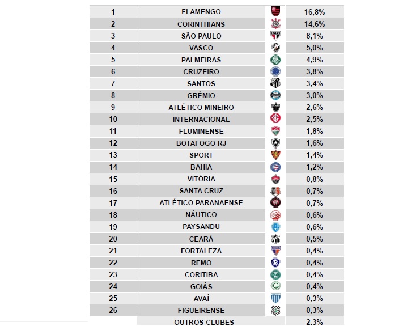420x326 pixels.
Task: Select the NÁUTICO team name
Action: click(x=201, y=215)
